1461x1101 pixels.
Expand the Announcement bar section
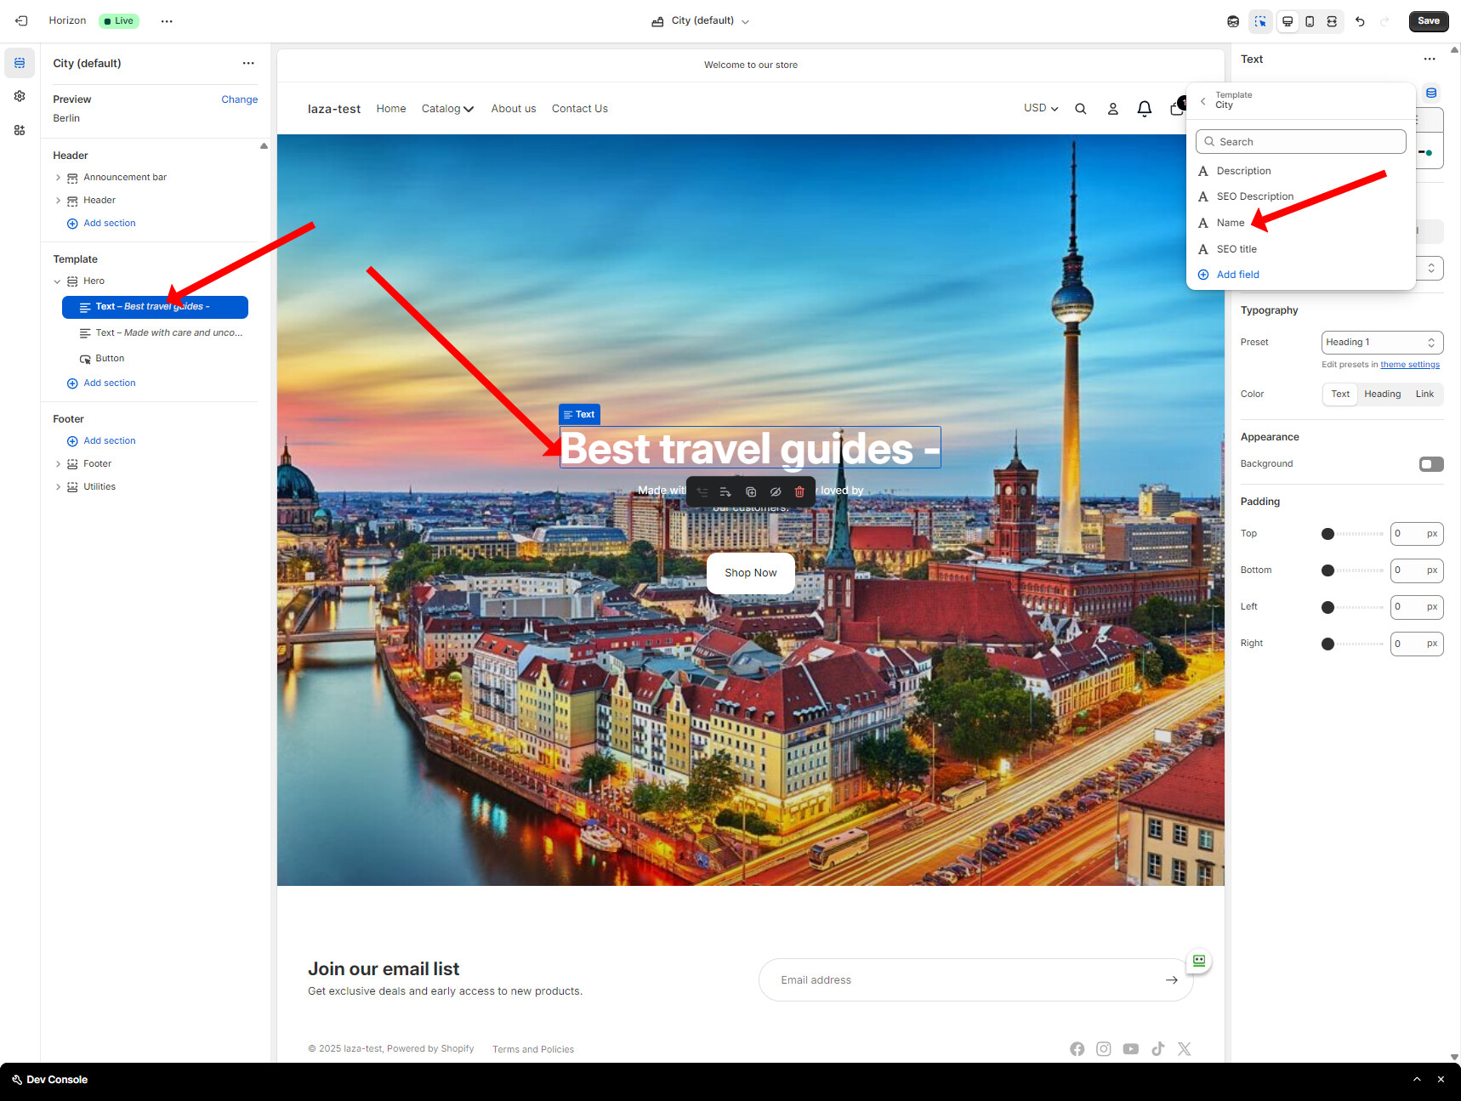(x=58, y=178)
